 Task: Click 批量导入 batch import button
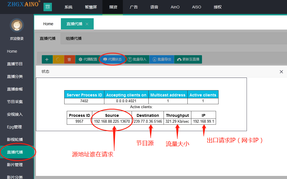137,59
